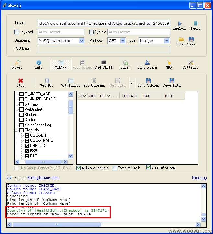Click the table tree vertical scrollbar thumb

[70, 107]
